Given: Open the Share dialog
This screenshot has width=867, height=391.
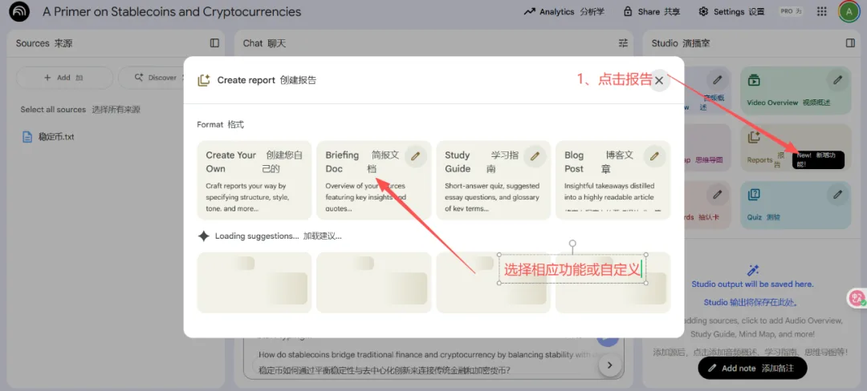Looking at the screenshot, I should point(651,11).
